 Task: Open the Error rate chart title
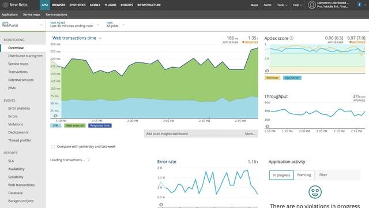click(x=167, y=162)
